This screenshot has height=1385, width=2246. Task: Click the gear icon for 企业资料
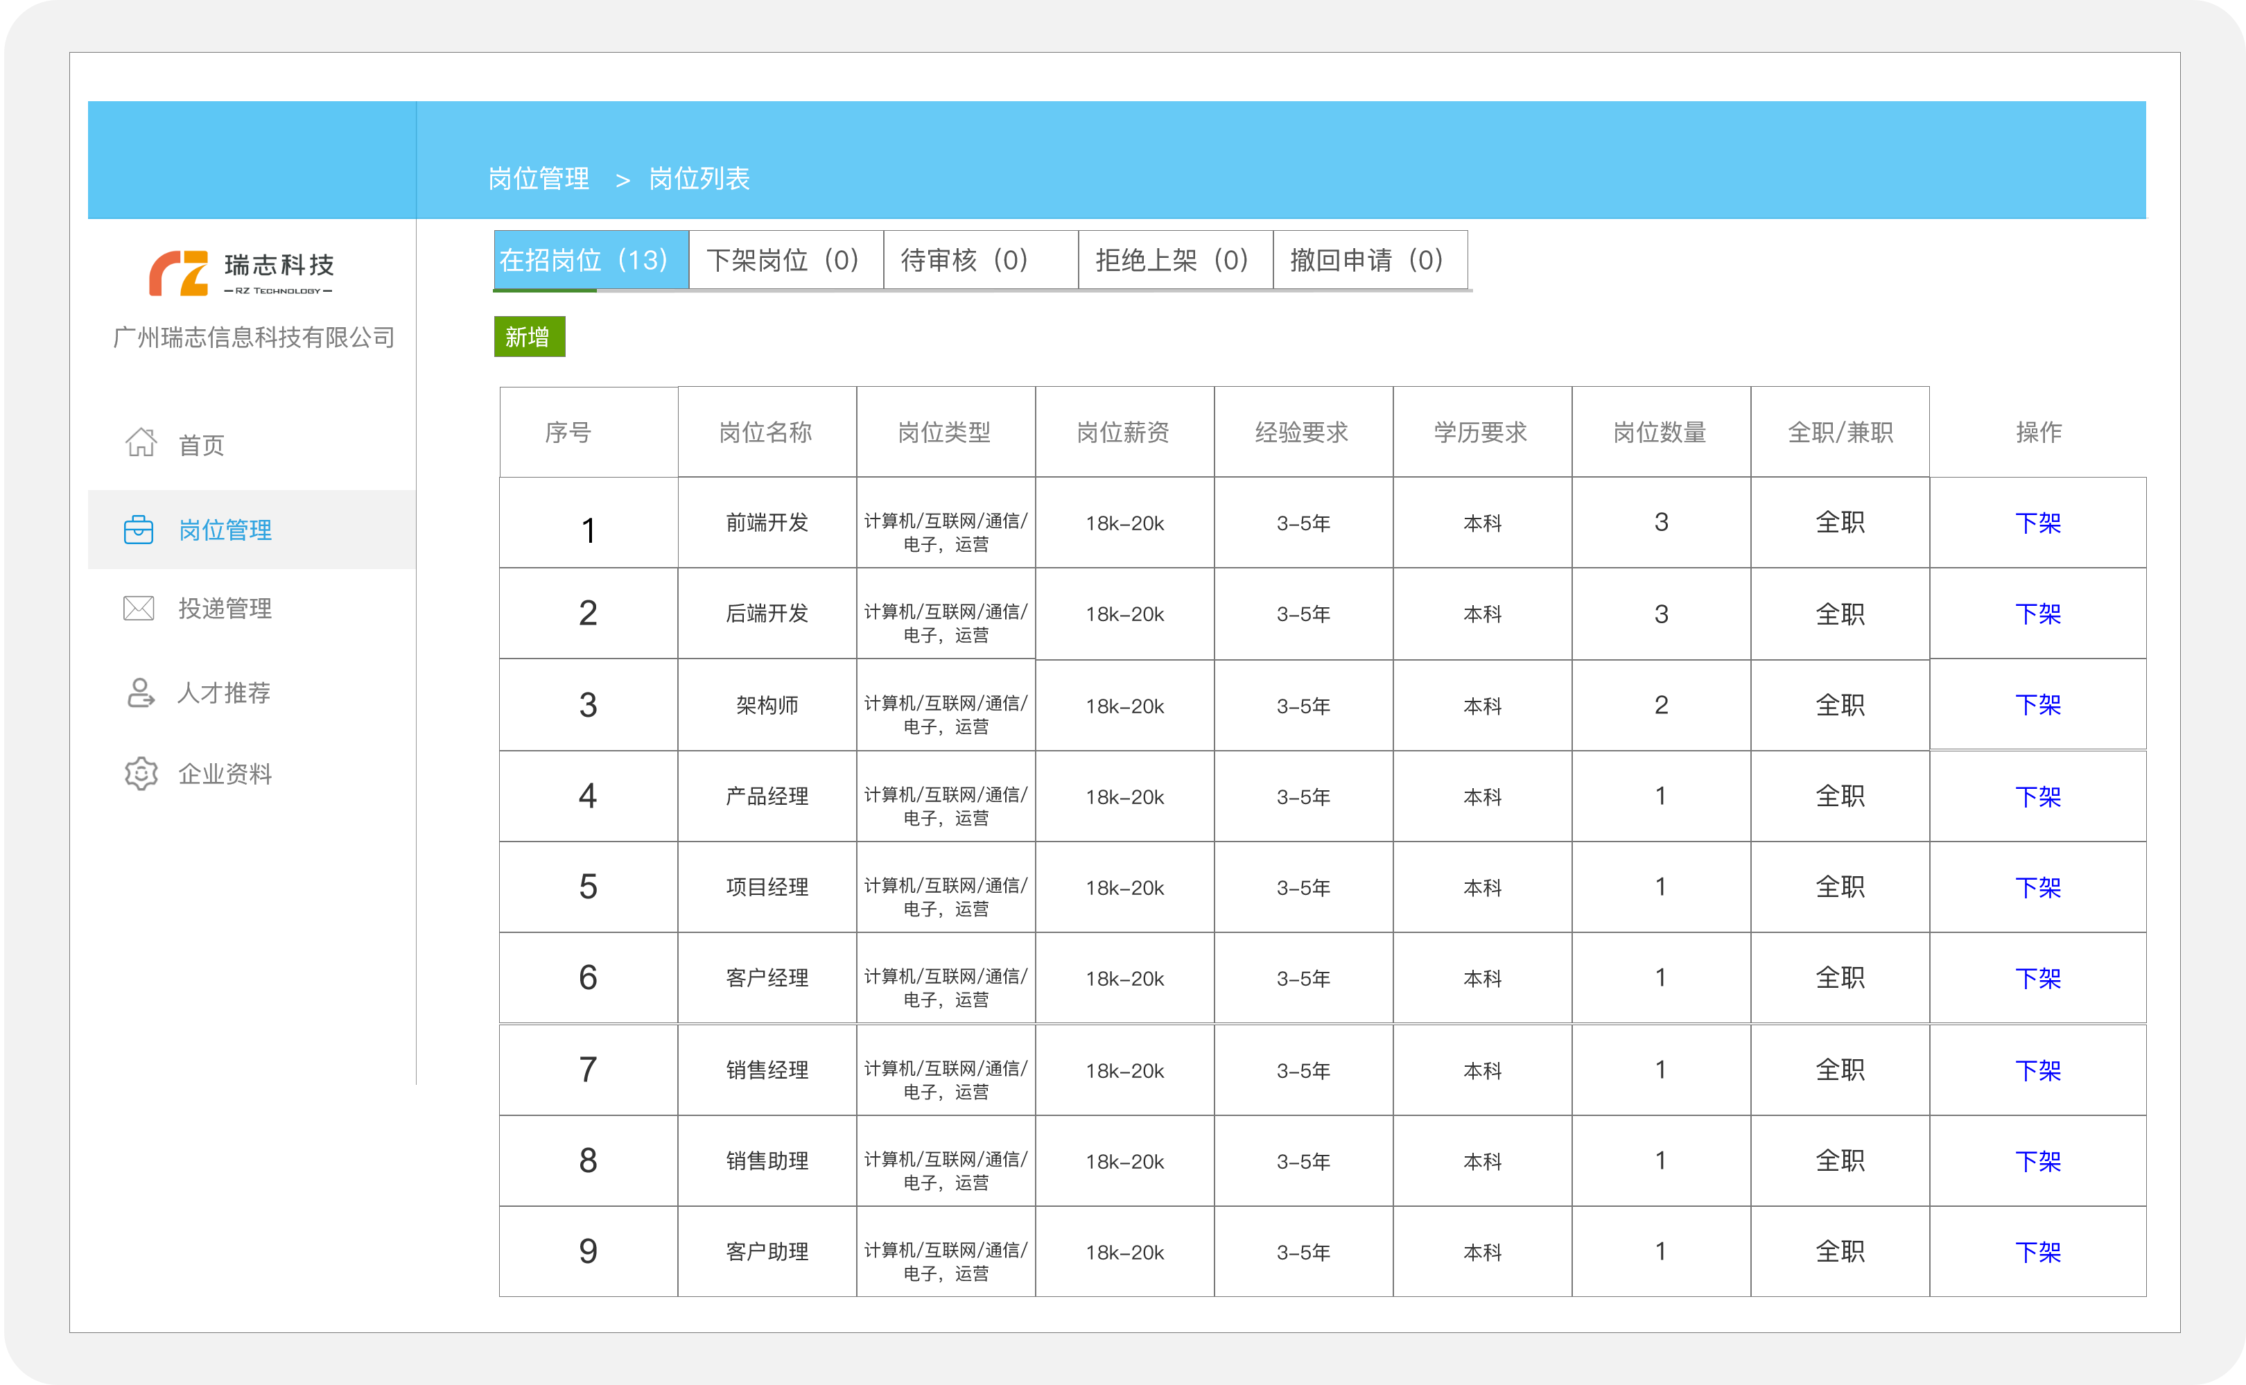[x=141, y=774]
